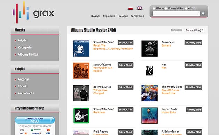Open the Bettye LaVette album cover
The image size is (219, 135).
click(81, 93)
